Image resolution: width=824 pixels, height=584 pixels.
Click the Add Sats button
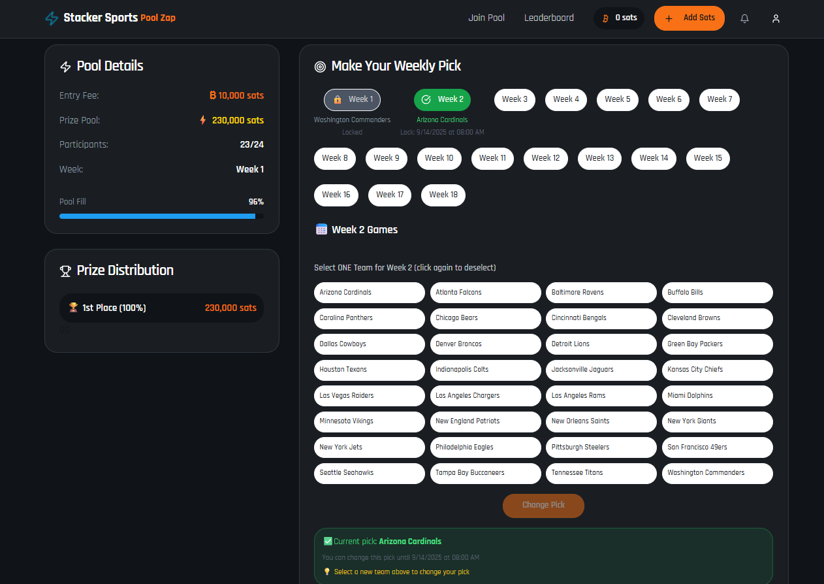pyautogui.click(x=689, y=18)
